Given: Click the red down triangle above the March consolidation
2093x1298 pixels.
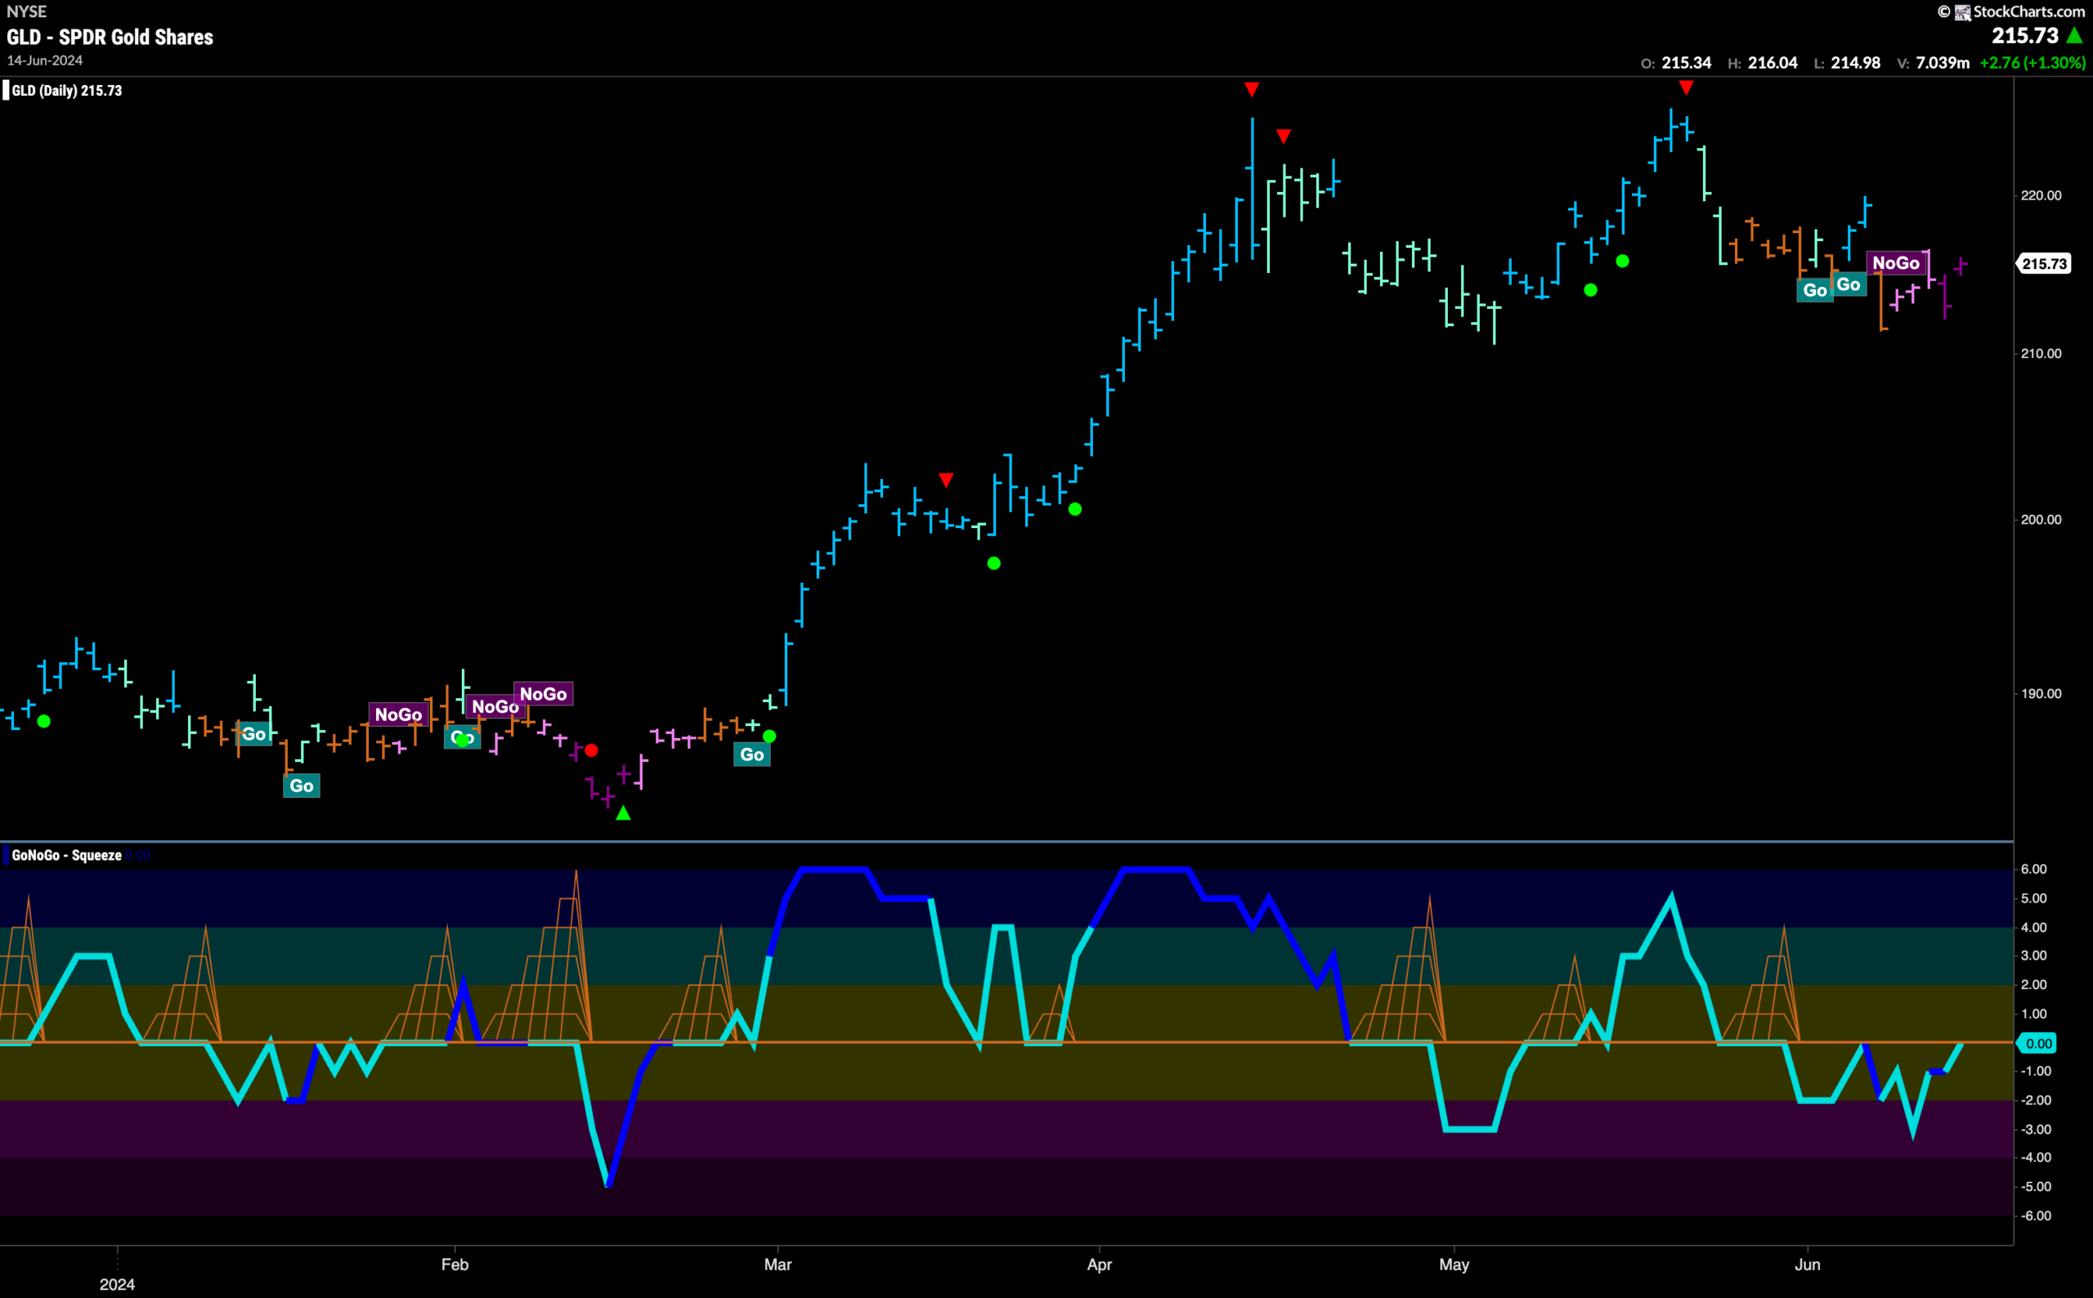Looking at the screenshot, I should [945, 480].
